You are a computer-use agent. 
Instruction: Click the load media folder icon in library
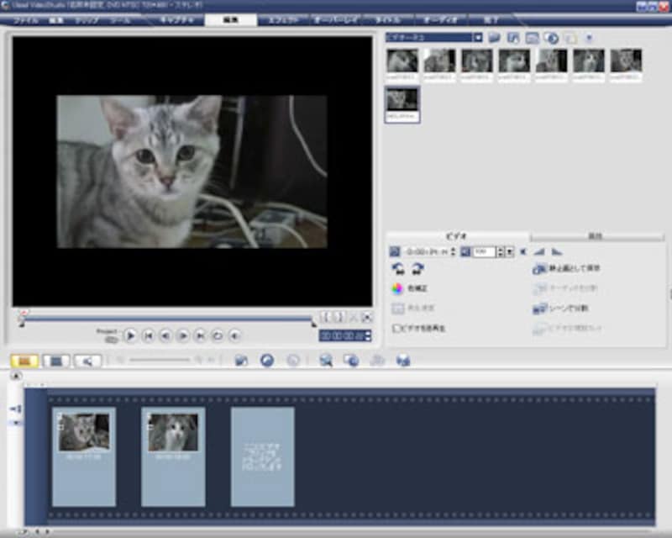[x=494, y=38]
